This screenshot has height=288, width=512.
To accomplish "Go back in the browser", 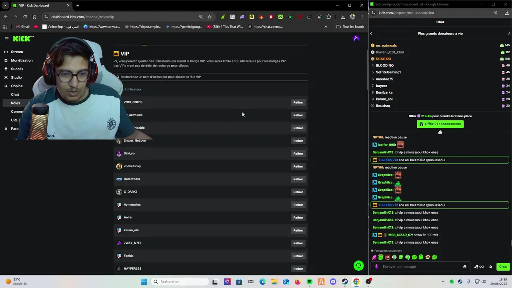I will [x=6, y=17].
